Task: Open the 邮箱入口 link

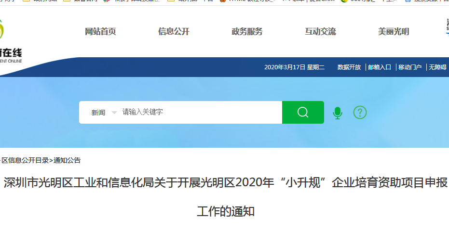Action: tap(380, 67)
